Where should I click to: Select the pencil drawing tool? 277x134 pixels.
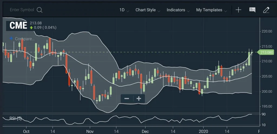[x=266, y=10]
